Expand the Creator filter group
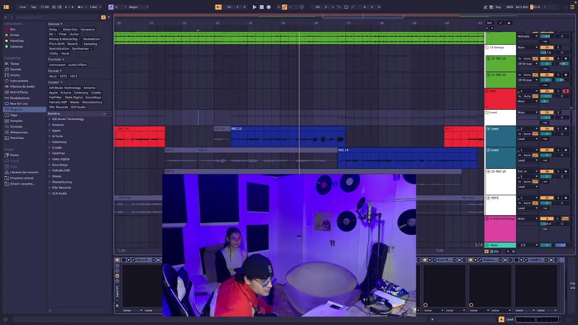Viewport: 578px width, 325px height. [55, 82]
